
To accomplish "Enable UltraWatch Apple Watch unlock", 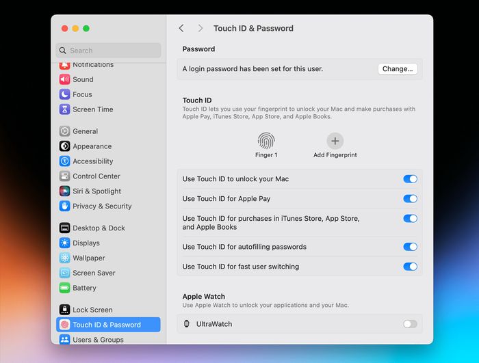I will click(410, 324).
